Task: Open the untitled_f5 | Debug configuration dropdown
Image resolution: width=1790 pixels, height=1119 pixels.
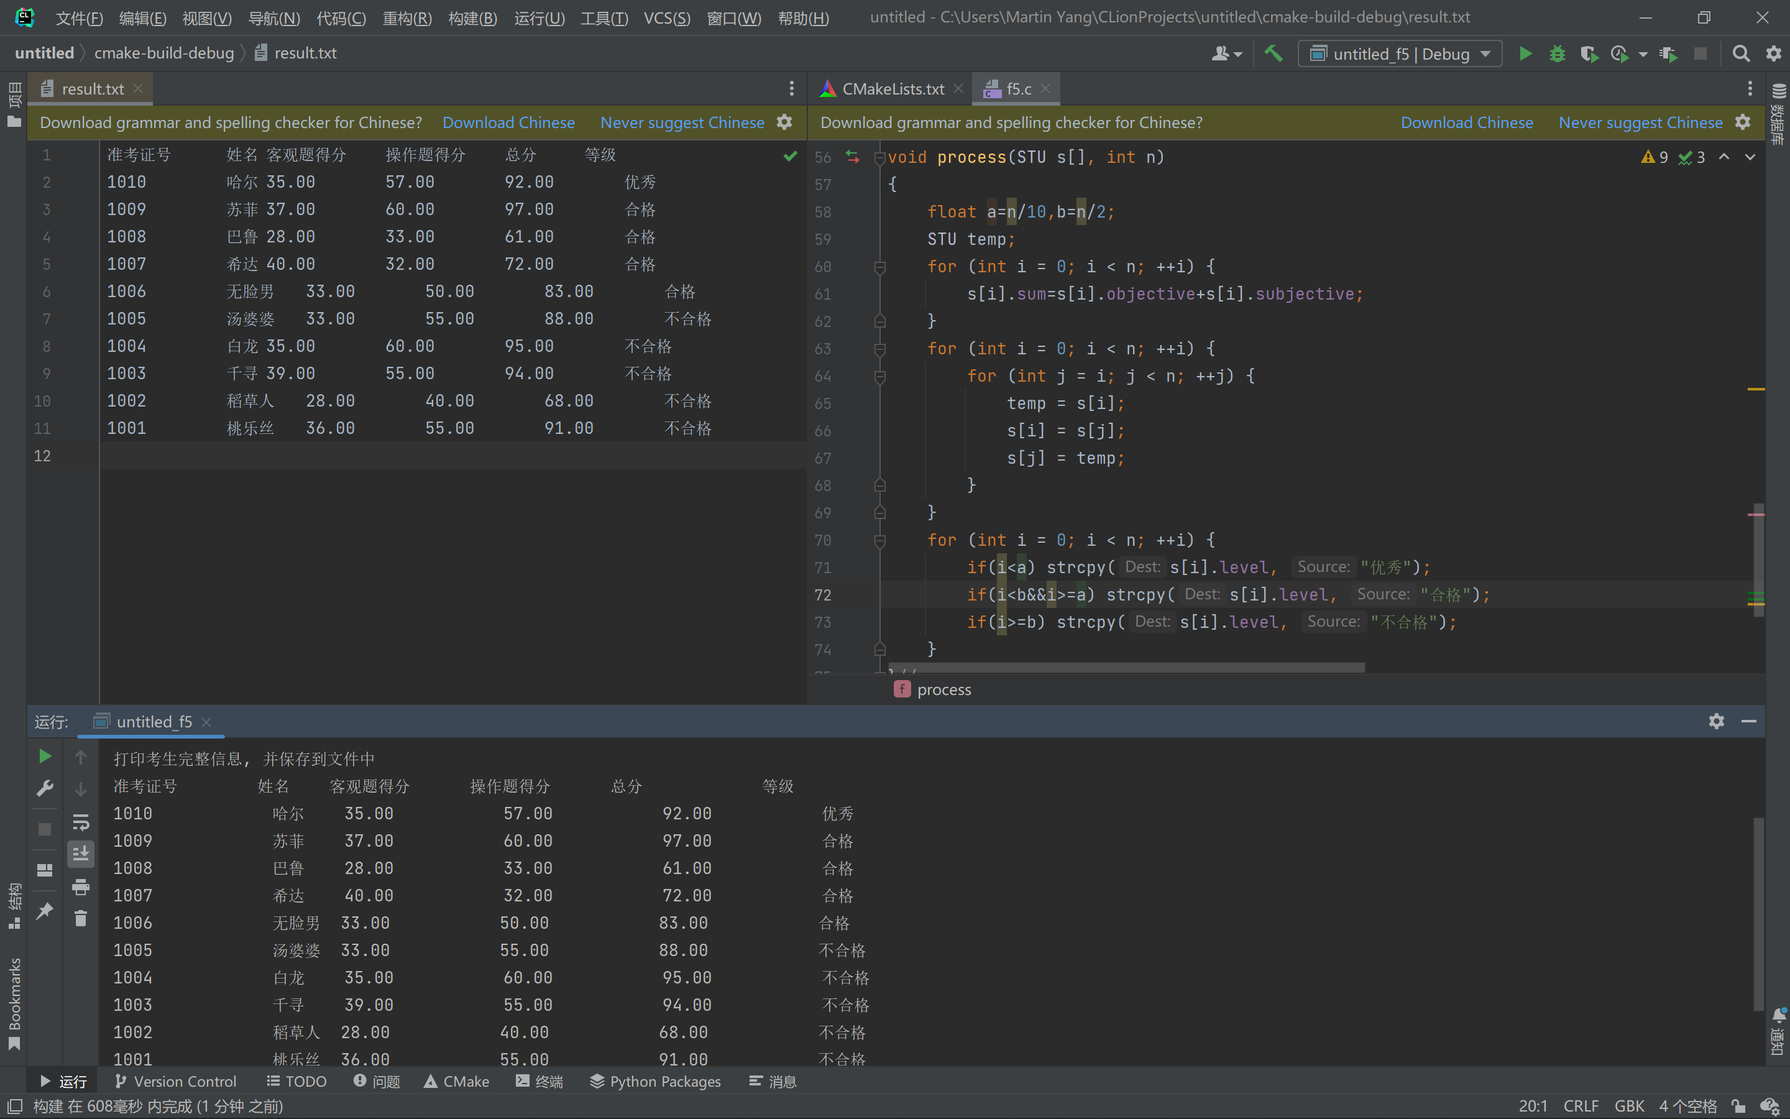Action: click(x=1400, y=53)
